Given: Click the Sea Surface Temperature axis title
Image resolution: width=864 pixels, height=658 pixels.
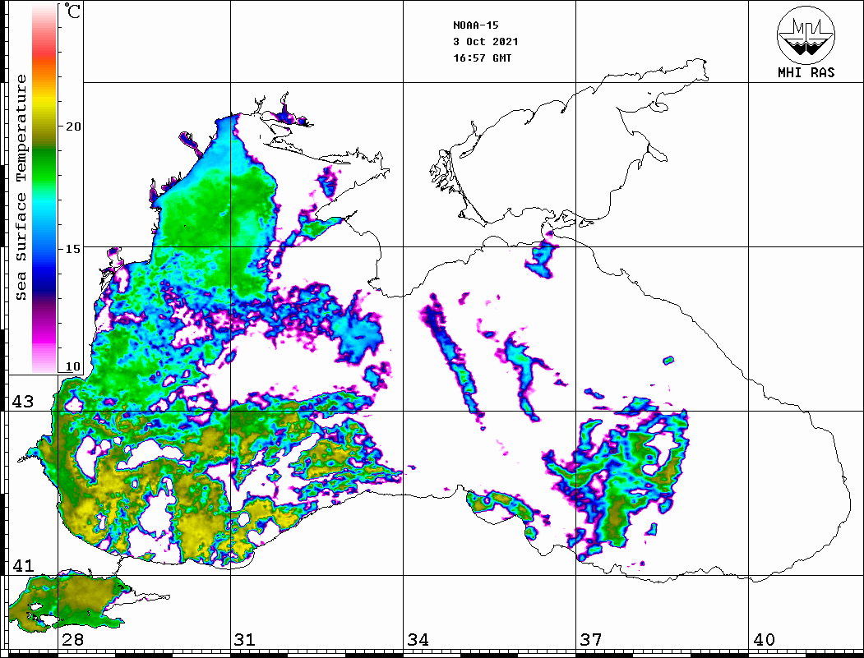Looking at the screenshot, I should 22,187.
